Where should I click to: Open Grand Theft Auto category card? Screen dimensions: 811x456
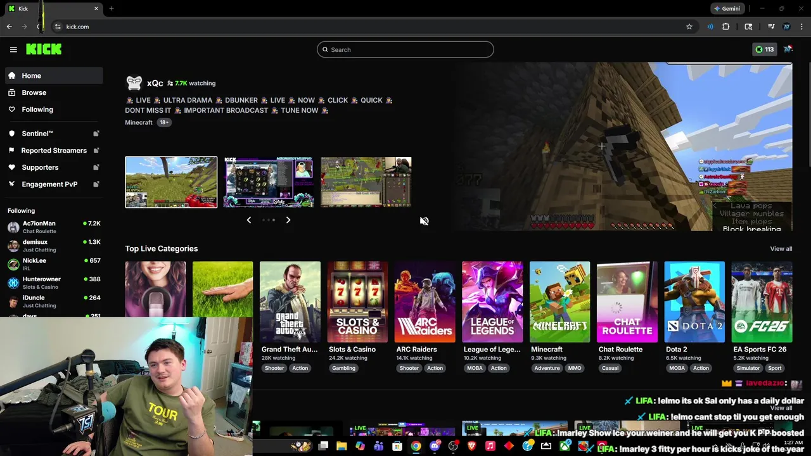tap(290, 301)
